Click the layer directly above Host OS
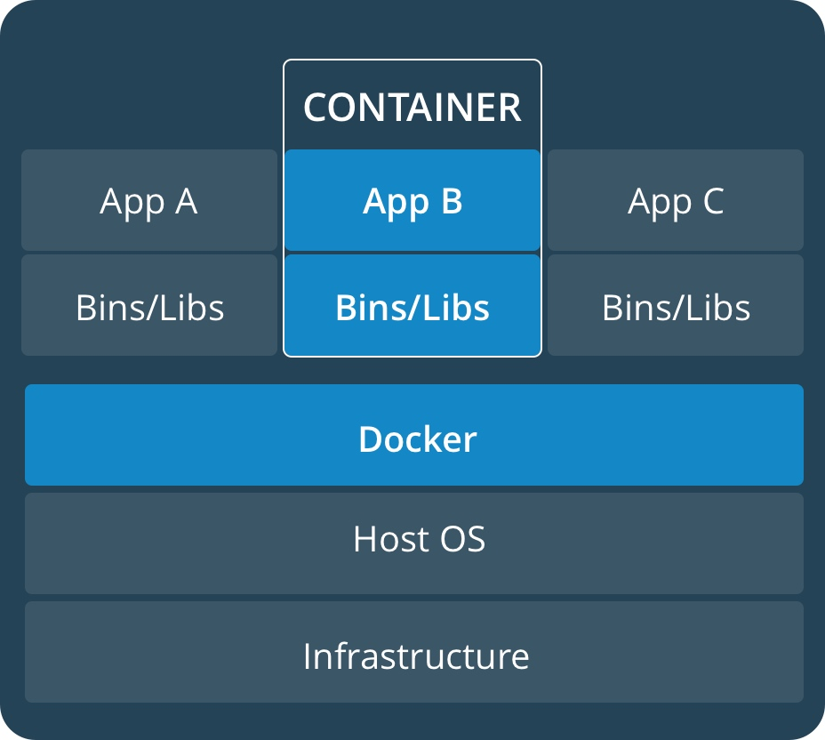Screen dimensions: 825x740 414,436
